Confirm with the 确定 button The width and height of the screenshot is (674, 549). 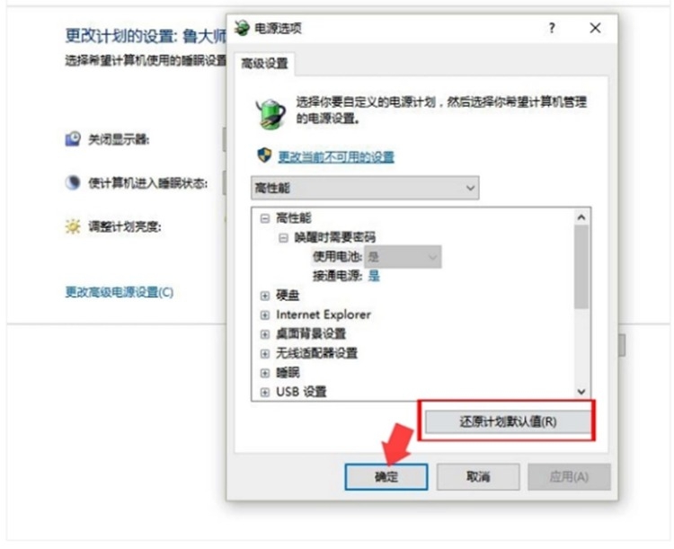coord(386,477)
